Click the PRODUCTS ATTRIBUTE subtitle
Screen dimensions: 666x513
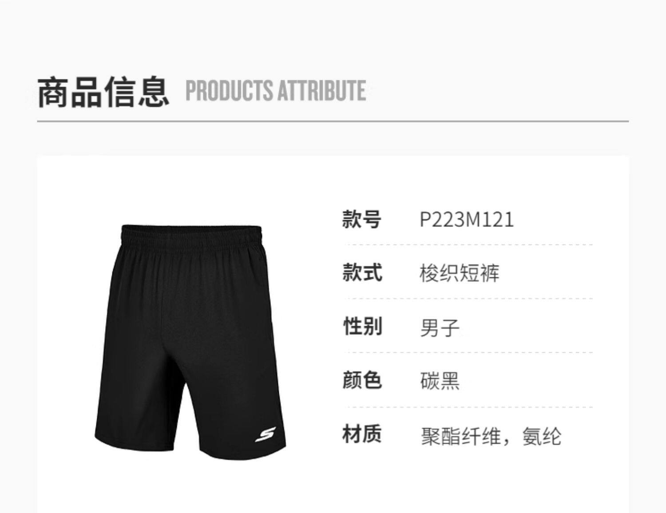pos(276,91)
